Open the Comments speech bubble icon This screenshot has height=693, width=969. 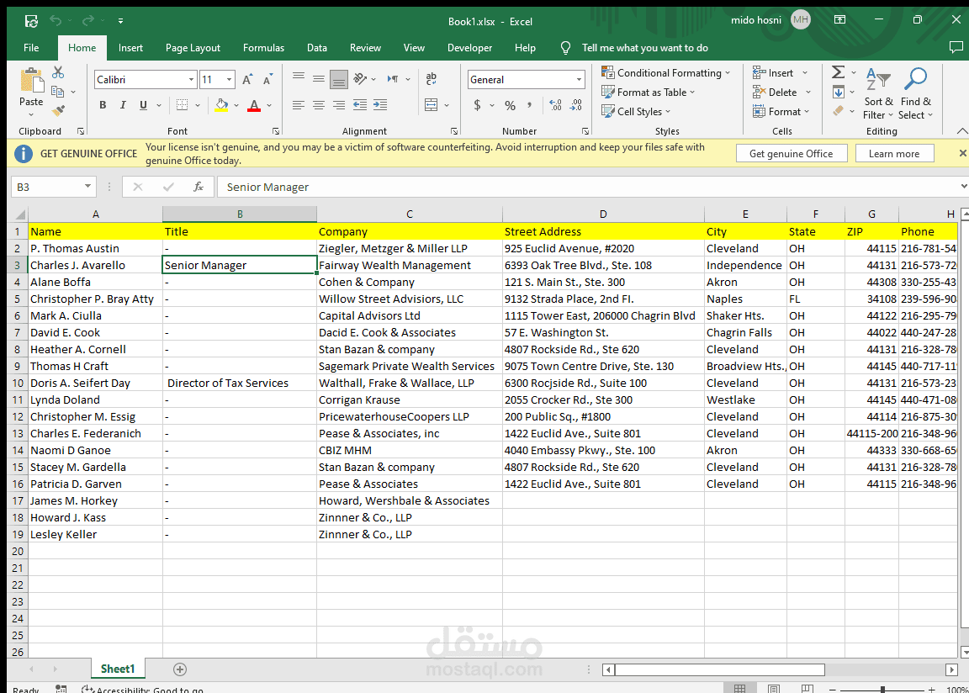(956, 48)
